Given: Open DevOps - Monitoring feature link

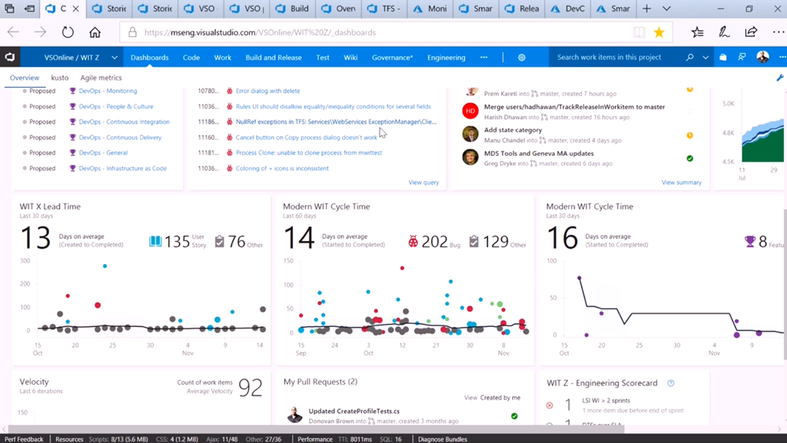Looking at the screenshot, I should pos(108,91).
